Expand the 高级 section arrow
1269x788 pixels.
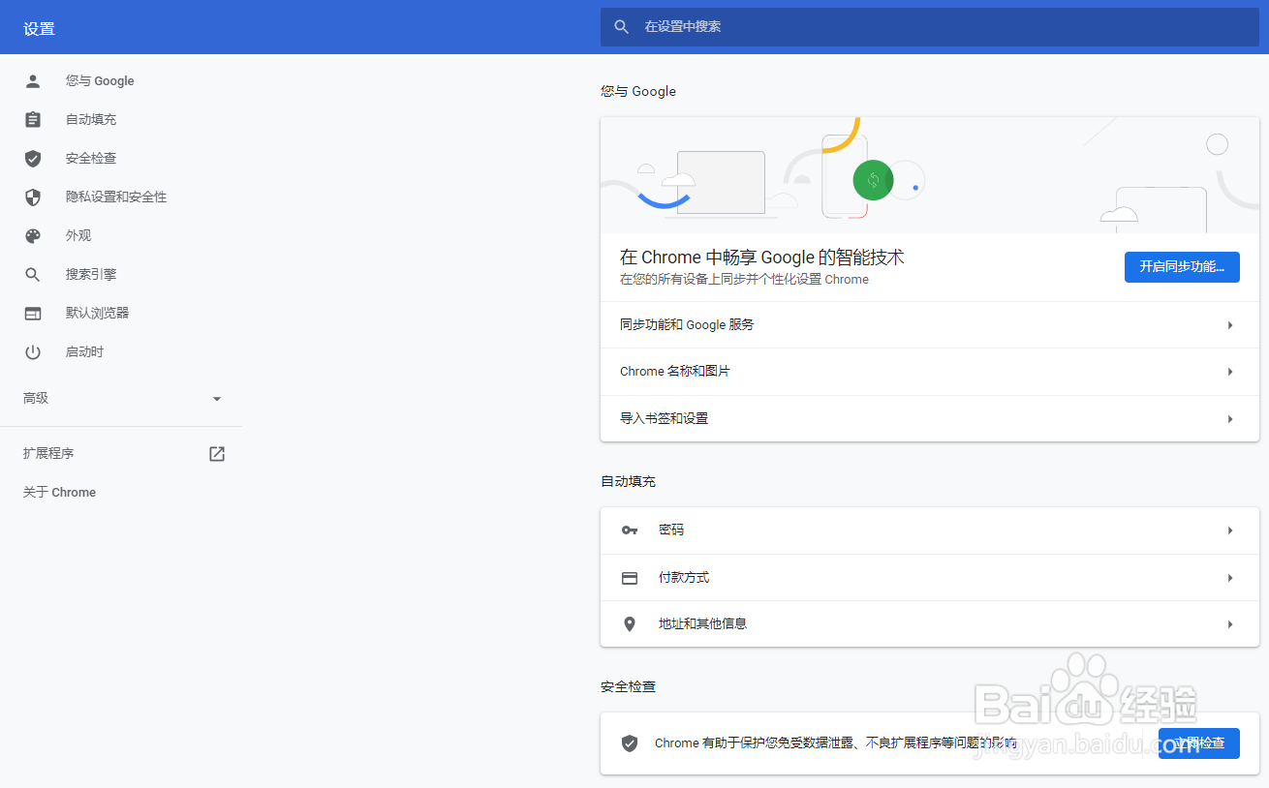tap(217, 399)
